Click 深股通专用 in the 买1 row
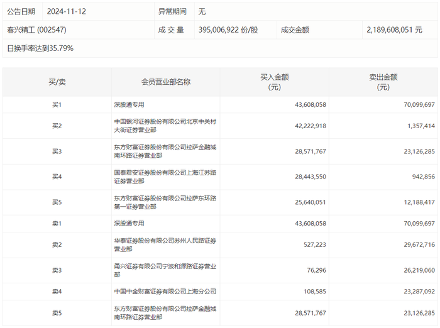 [x=129, y=105]
